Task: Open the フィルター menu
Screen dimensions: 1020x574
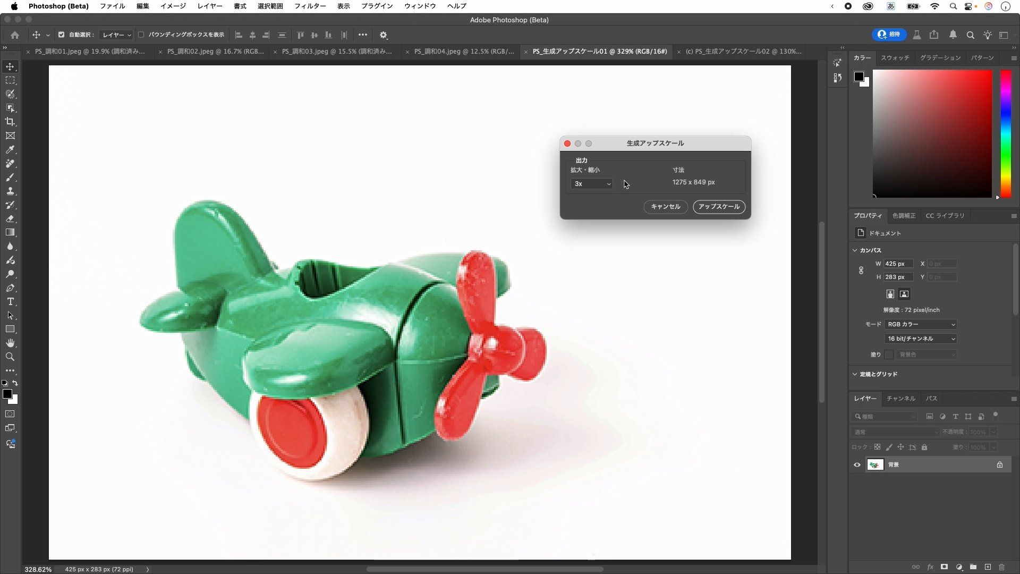Action: coord(310,6)
